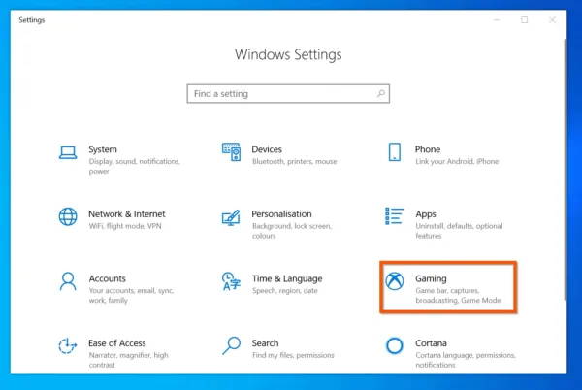The height and width of the screenshot is (390, 582).
Task: Minimize the Settings window
Action: [x=497, y=20]
